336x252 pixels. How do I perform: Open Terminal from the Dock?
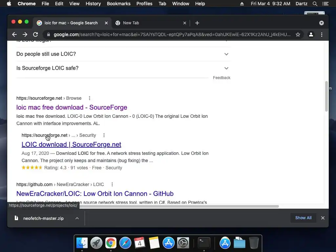tap(204, 243)
